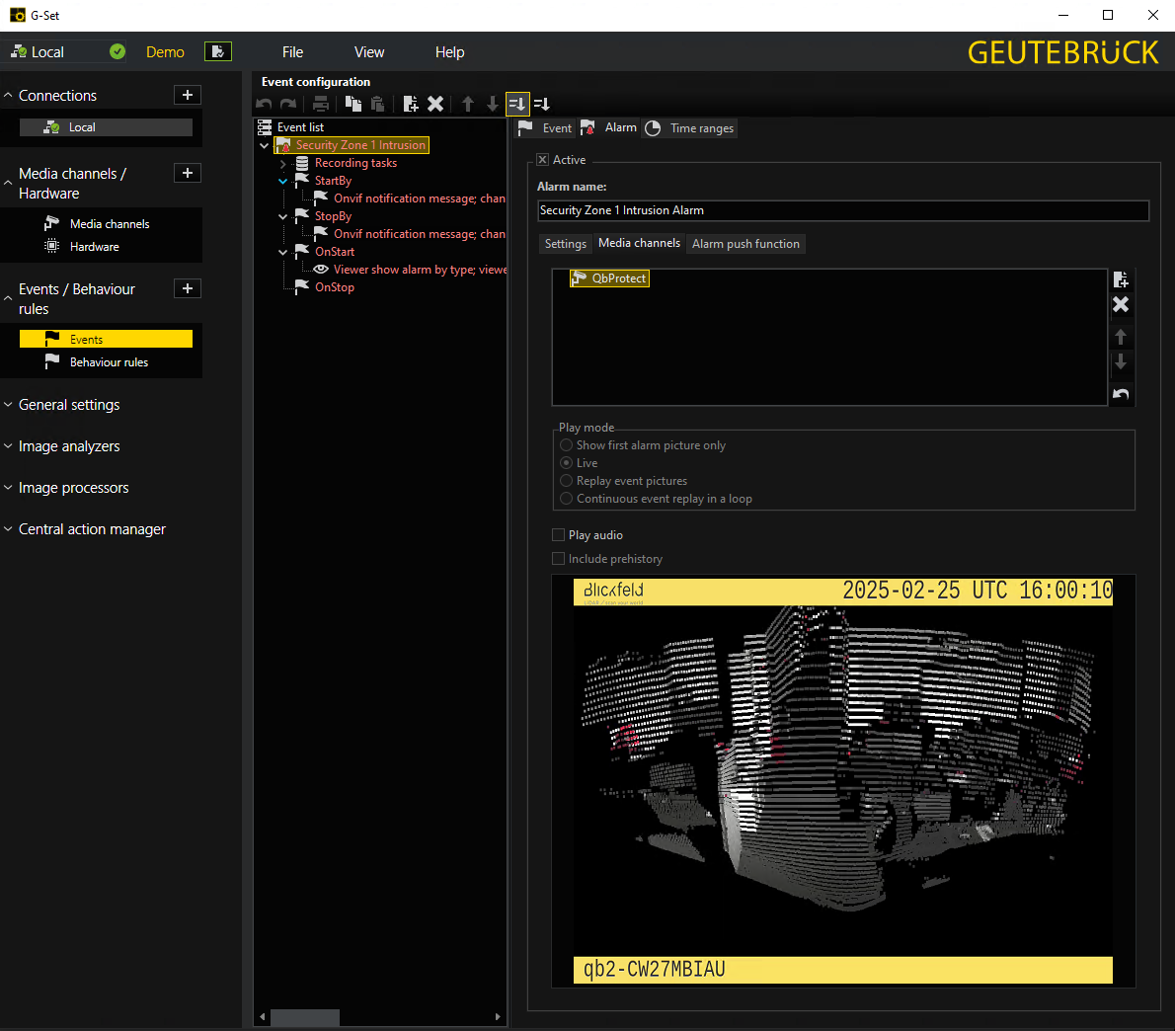Open the View menu
Screen dimensions: 1175x1031
pyautogui.click(x=369, y=52)
